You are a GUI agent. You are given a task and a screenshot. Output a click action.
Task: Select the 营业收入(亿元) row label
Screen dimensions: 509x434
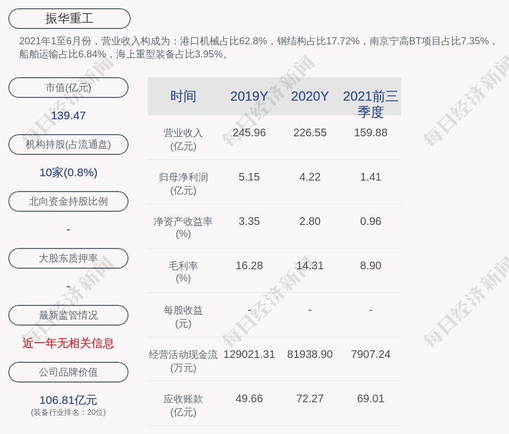point(183,140)
